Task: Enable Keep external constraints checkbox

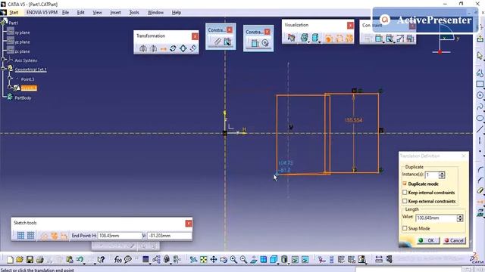Action: 405,201
